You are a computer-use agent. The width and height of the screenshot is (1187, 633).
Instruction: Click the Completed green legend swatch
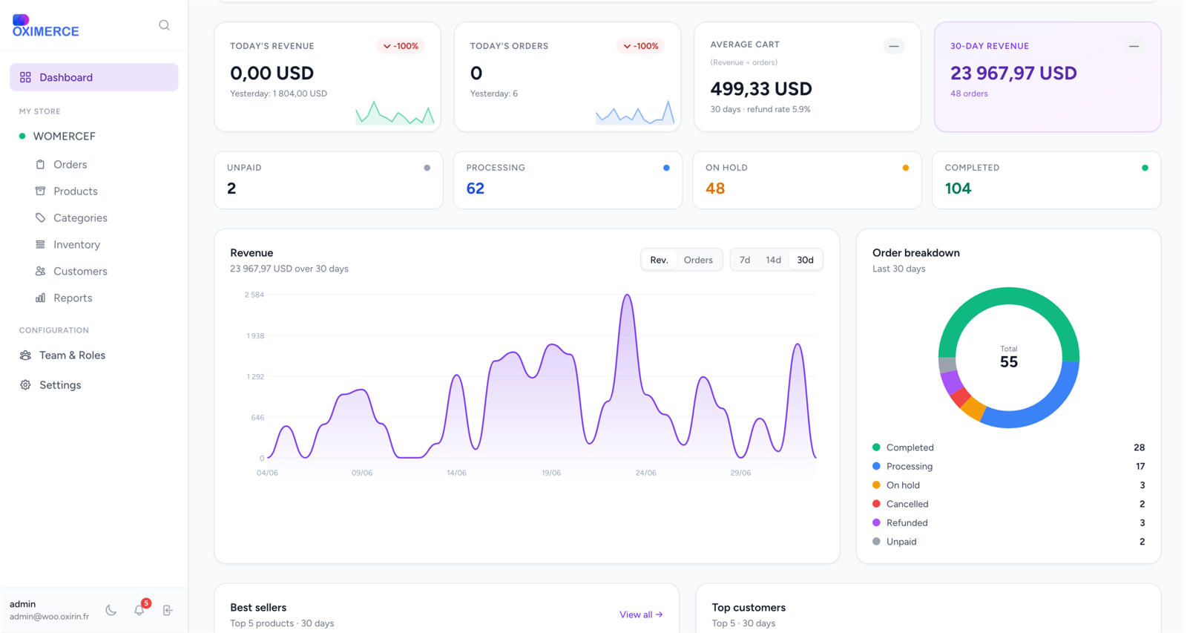(x=876, y=447)
